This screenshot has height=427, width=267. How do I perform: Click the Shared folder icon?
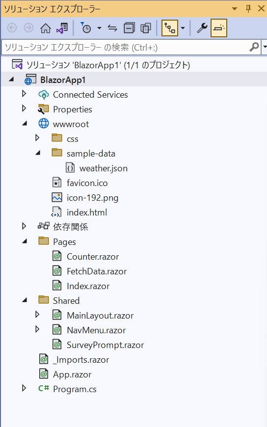pos(44,299)
